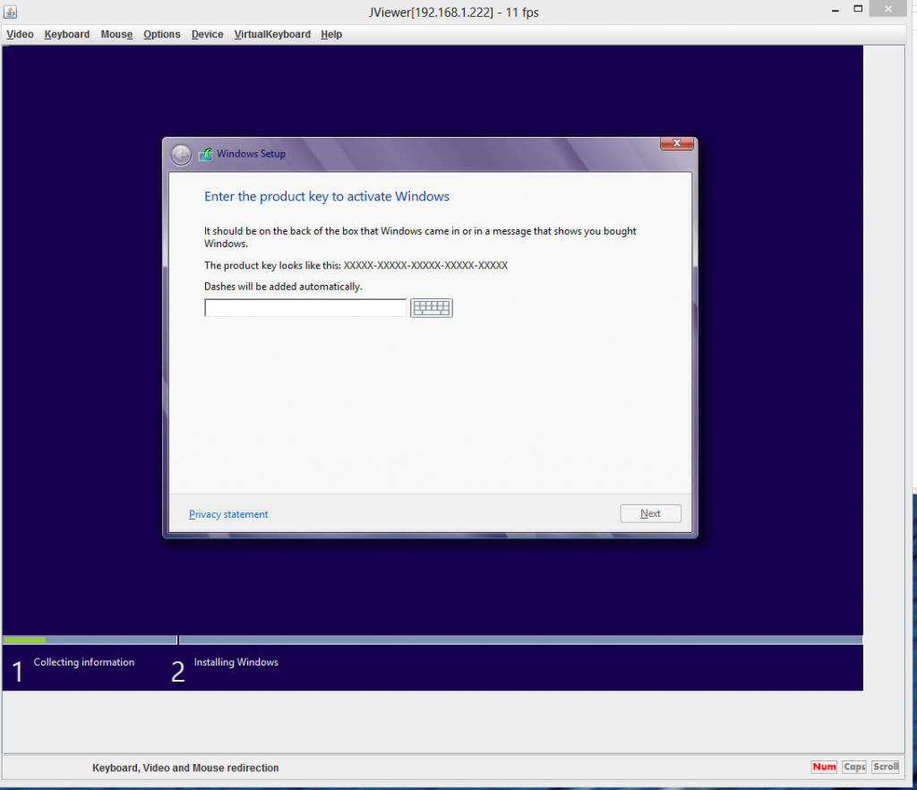Viewport: 917px width, 790px height.
Task: Close the Windows Setup dialog
Action: point(677,143)
